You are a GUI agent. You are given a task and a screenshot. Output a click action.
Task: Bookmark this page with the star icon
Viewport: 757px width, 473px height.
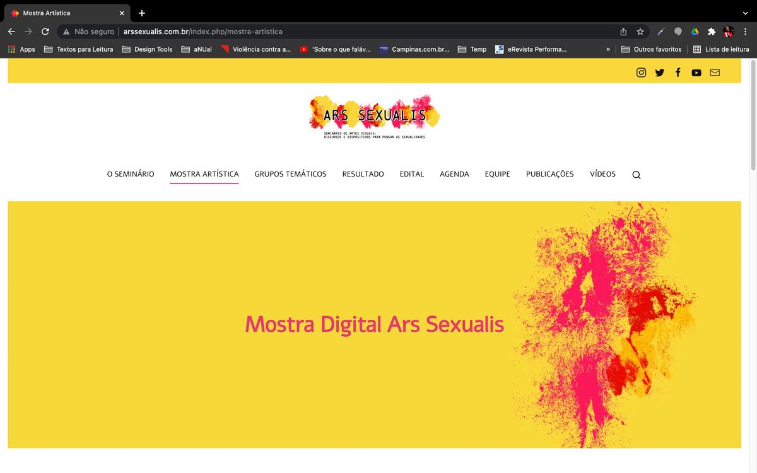click(640, 32)
